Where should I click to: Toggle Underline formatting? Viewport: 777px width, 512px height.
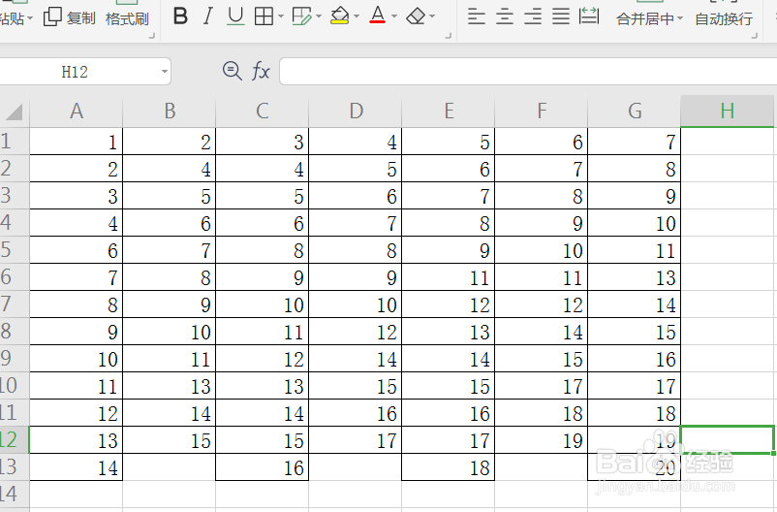(x=235, y=16)
